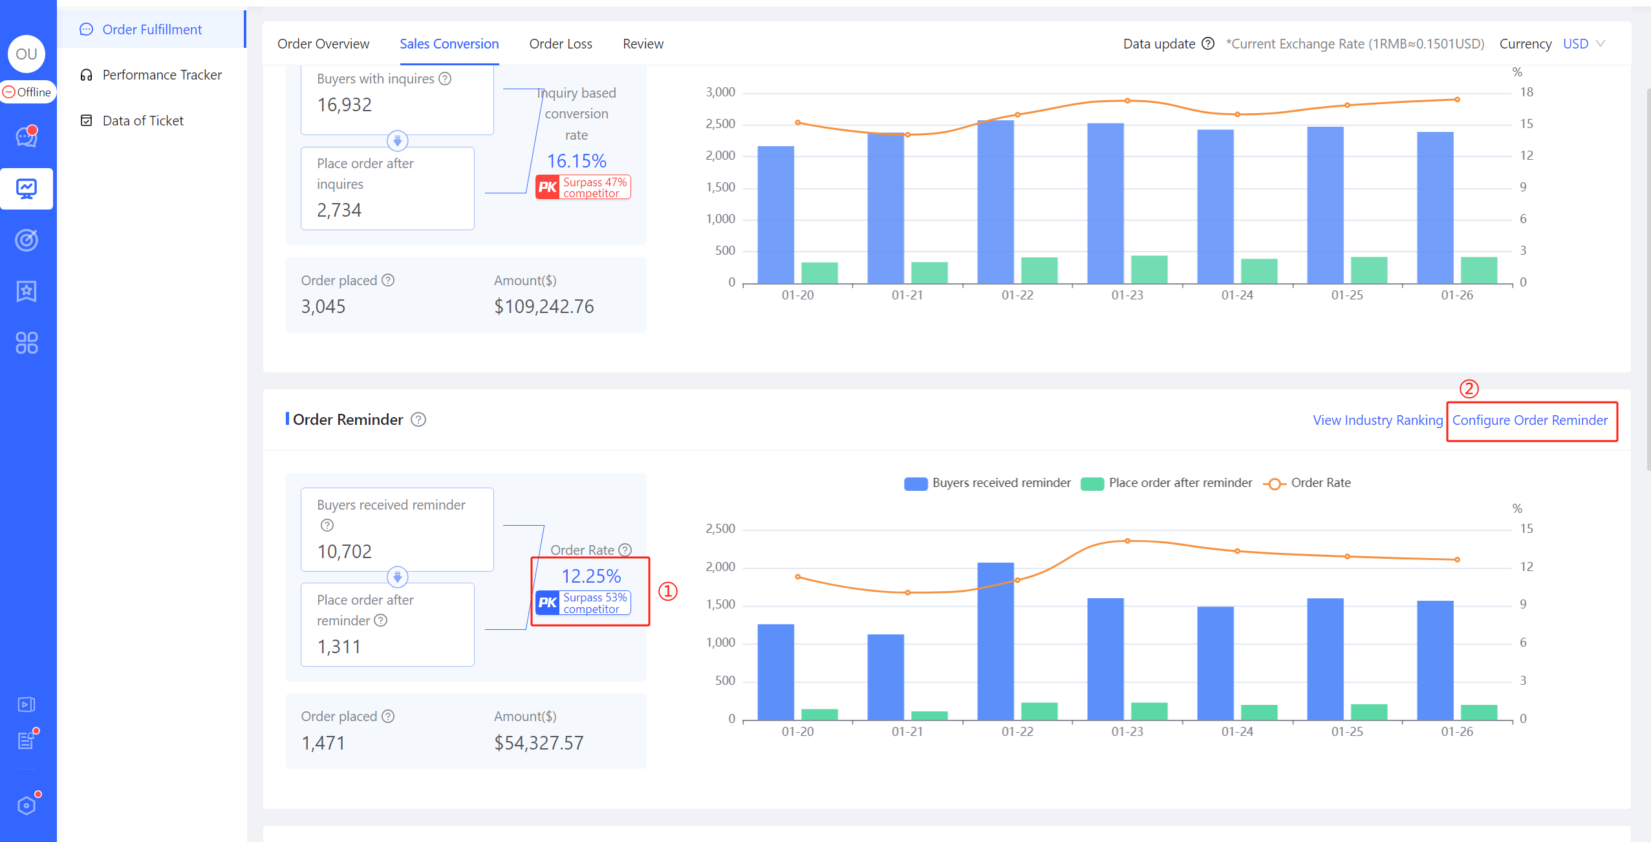
Task: Click help icon next to lower Order placed
Action: pos(388,716)
